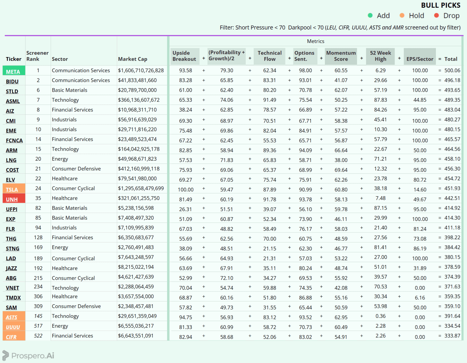Image resolution: width=467 pixels, height=363 pixels.
Task: Click the Total column header
Action: pos(451,59)
